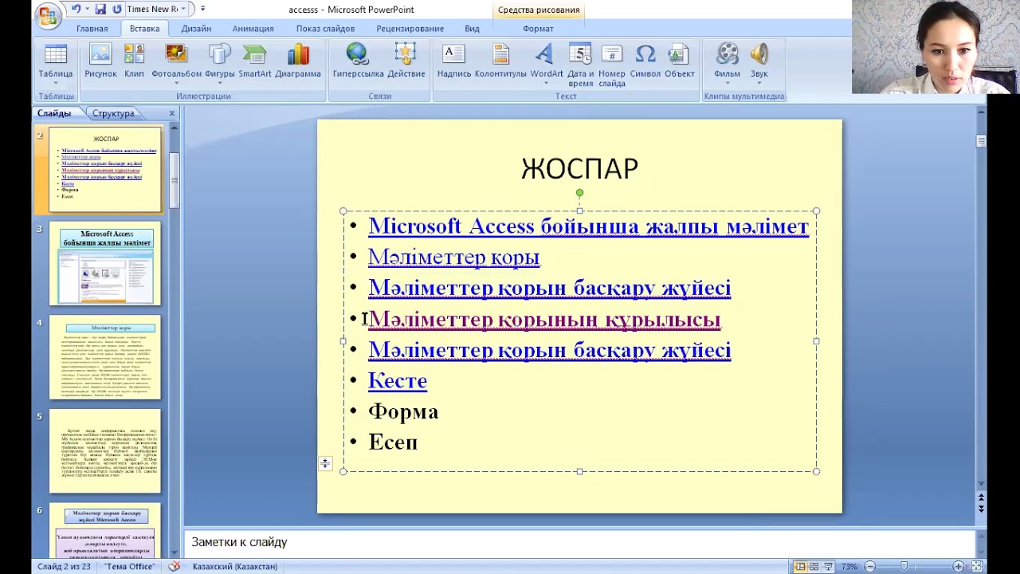Undo the last action

tap(76, 10)
